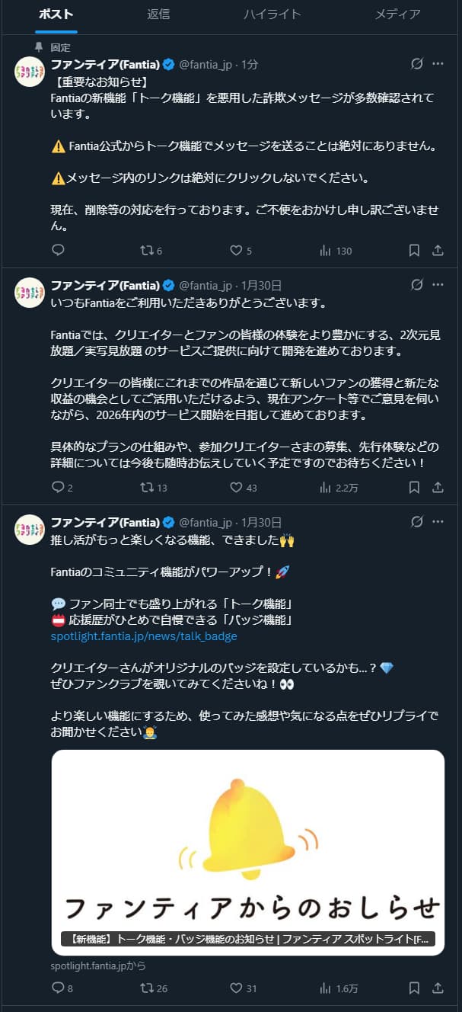
Task: Like the post with 43 likes
Action: tap(236, 487)
